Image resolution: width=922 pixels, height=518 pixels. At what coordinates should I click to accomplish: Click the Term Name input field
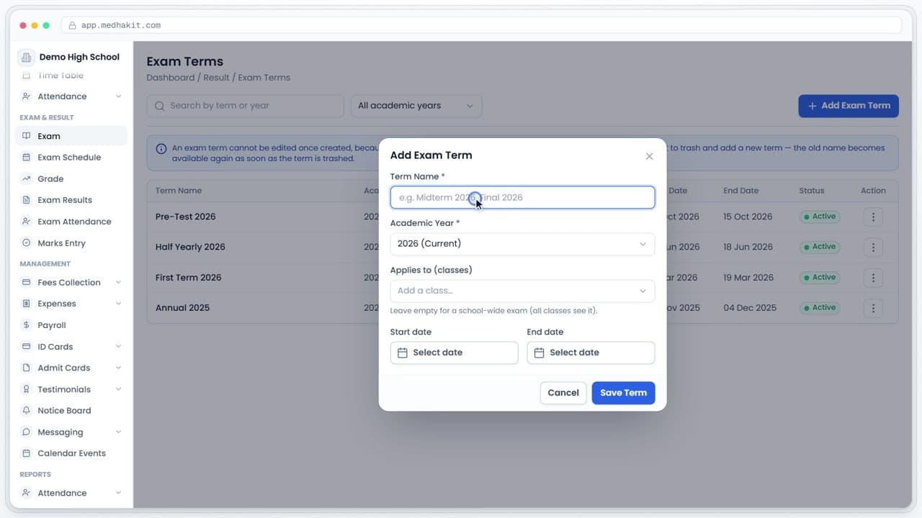point(522,198)
